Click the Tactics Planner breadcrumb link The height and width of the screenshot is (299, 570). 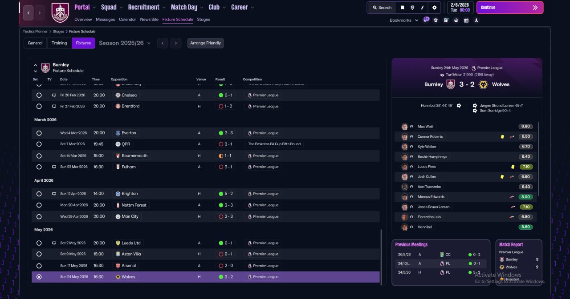[35, 32]
